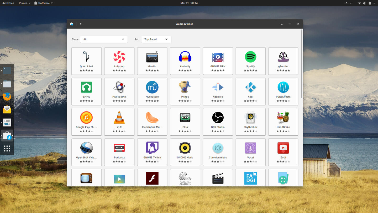
Task: Open the OBS Studio app tile
Action: [x=218, y=122]
